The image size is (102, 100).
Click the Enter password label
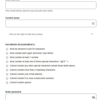point(13,92)
